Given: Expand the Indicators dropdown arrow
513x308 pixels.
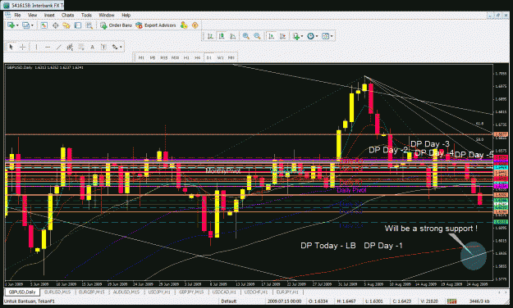Looking at the screenshot, I should [x=302, y=36].
